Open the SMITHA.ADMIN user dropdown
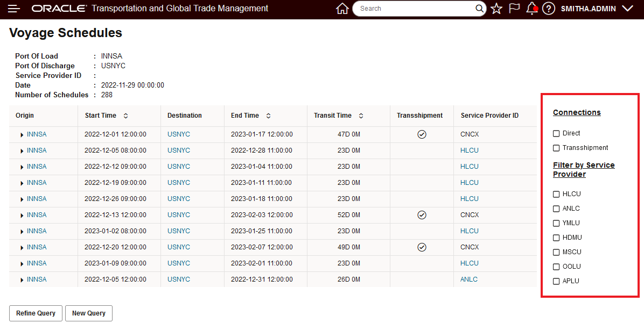Image resolution: width=644 pixels, height=323 pixels. [627, 9]
